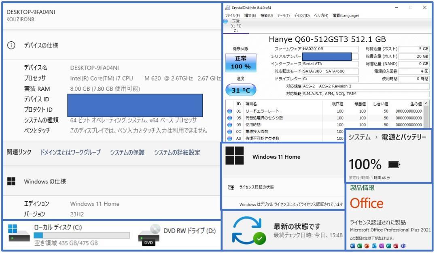Click the 総書込量 (ホスト) value 20 GB
This screenshot has height=256, width=437.
coord(414,56)
